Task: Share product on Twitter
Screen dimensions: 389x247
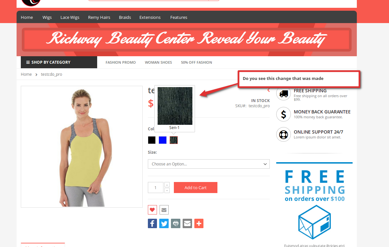Action: click(x=164, y=224)
